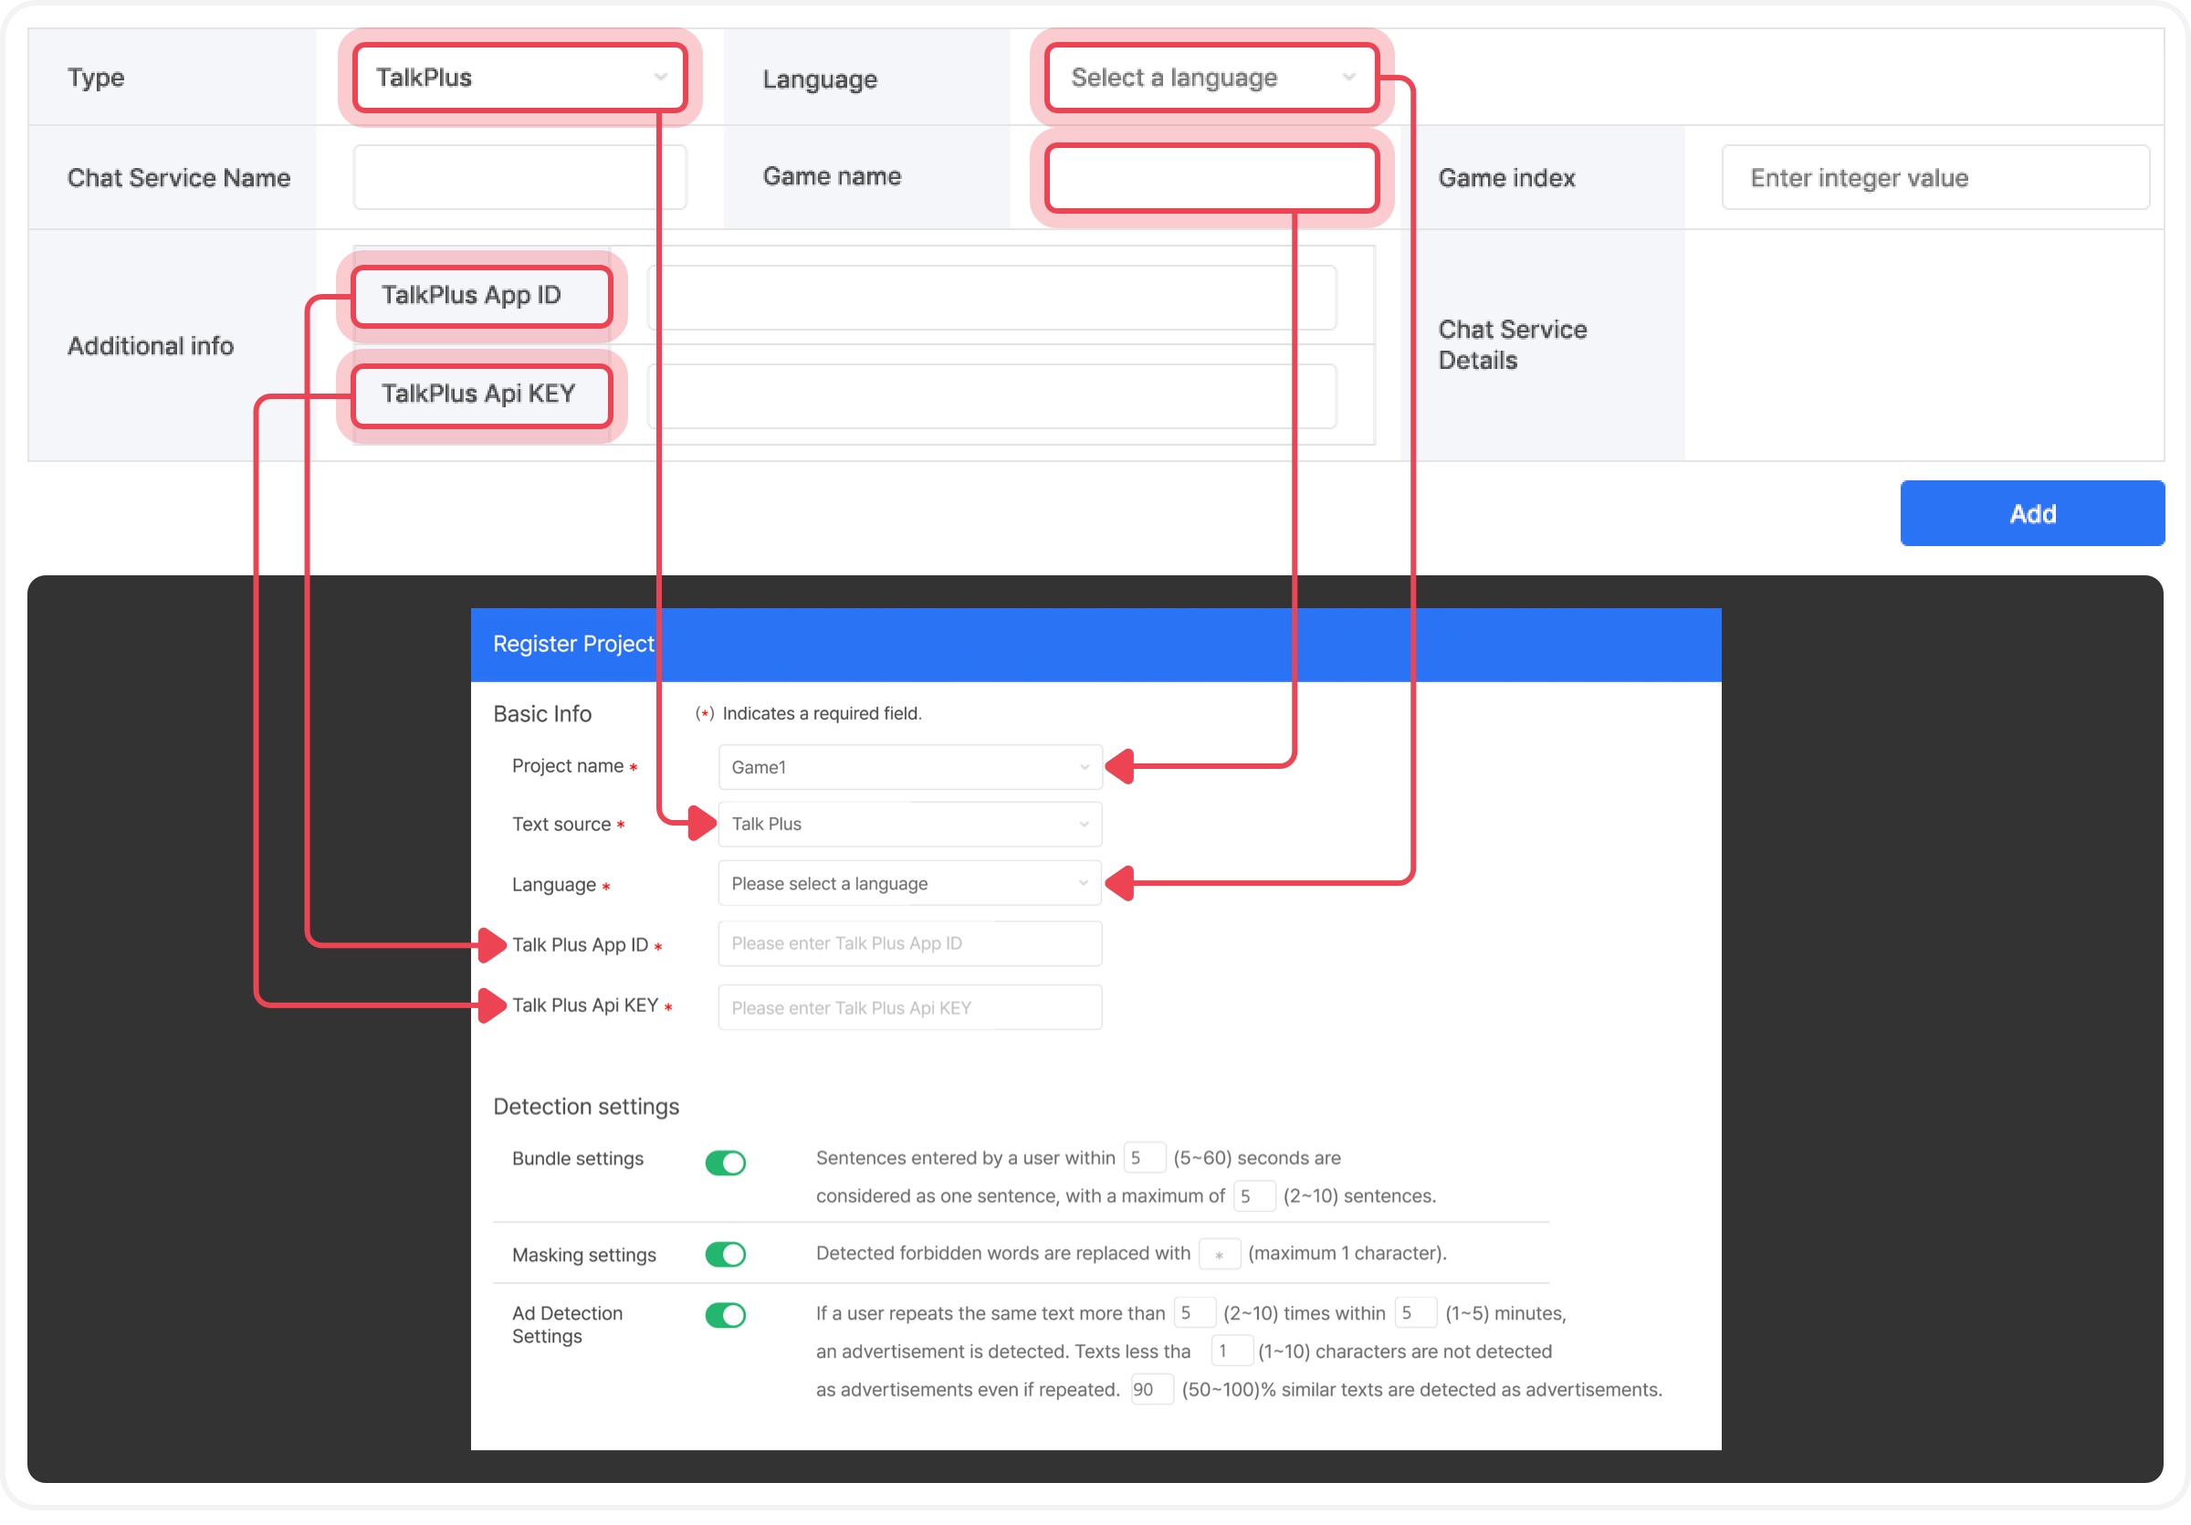Click the Talk Plus App ID placeholder field
Screen dimensions: 2191x1525
[x=908, y=943]
